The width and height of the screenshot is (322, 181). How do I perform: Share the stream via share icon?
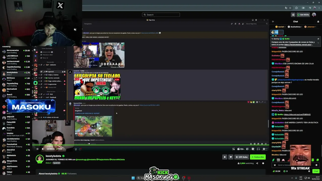pos(257,163)
